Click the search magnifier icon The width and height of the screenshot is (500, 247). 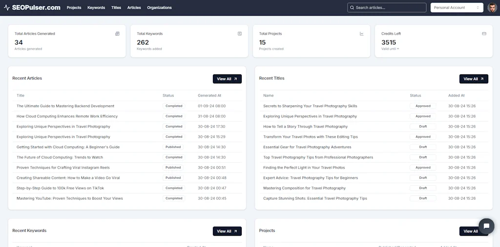[x=352, y=8]
